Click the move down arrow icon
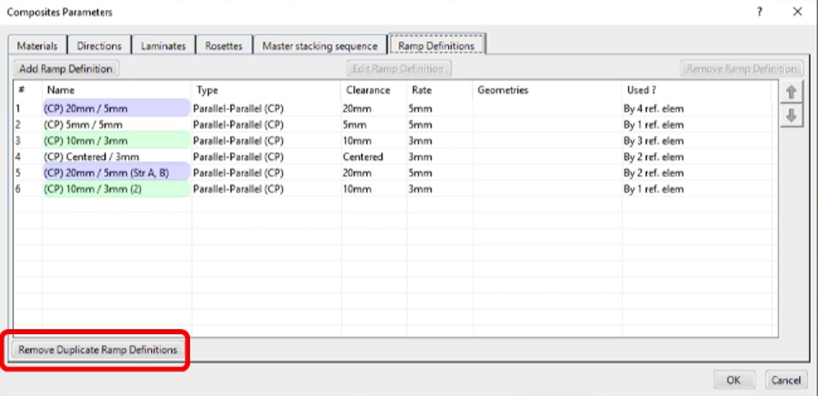Screen dimensions: 818x396 click(791, 117)
